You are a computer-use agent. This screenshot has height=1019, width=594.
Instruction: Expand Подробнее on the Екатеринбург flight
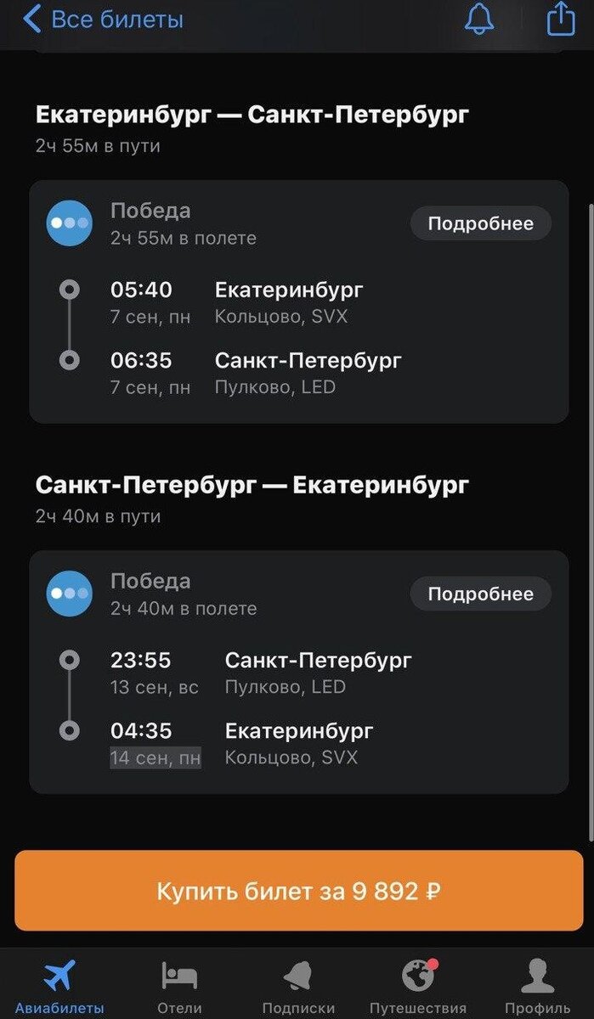480,222
